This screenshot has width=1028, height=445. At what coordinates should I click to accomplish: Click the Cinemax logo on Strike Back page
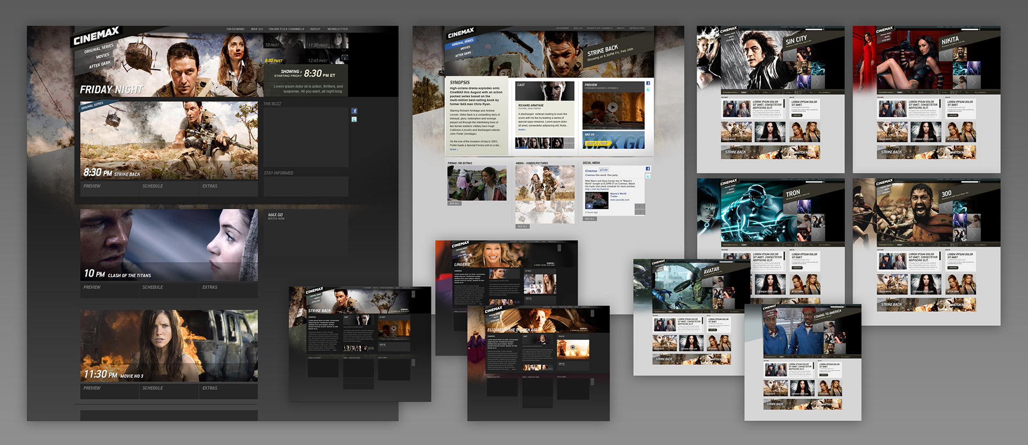click(461, 33)
